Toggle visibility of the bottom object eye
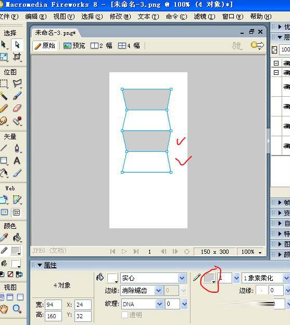Image resolution: width=290 pixels, height=325 pixels. coord(286,146)
